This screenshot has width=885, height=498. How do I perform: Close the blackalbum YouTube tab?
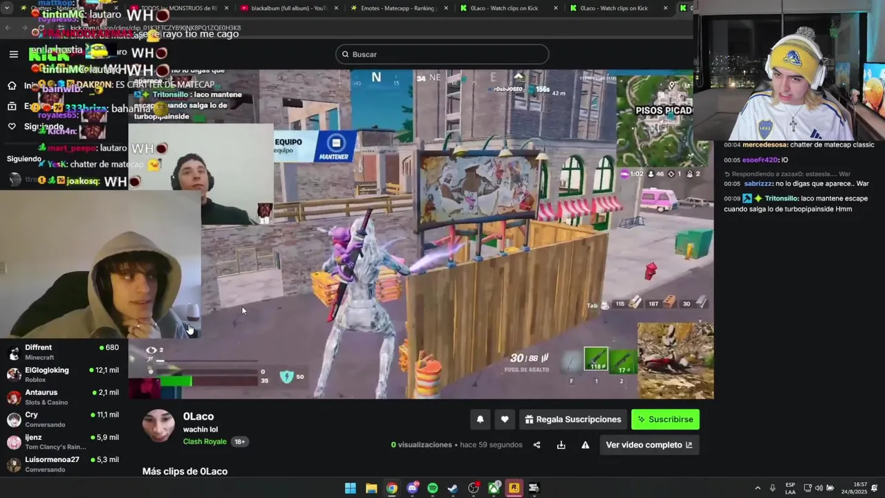click(x=336, y=8)
